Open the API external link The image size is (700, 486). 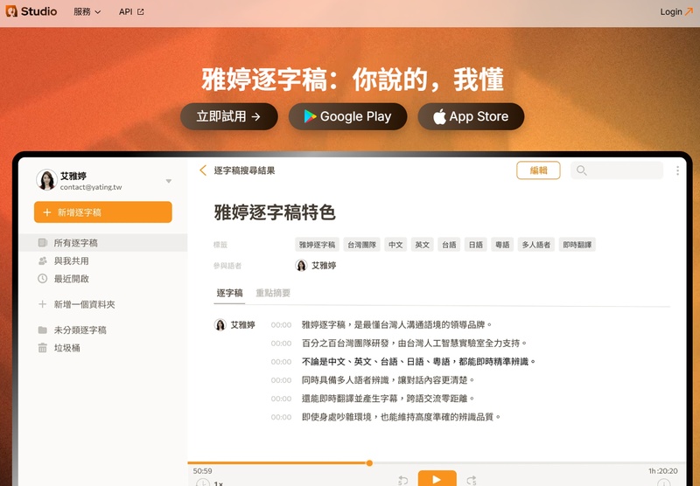[131, 12]
